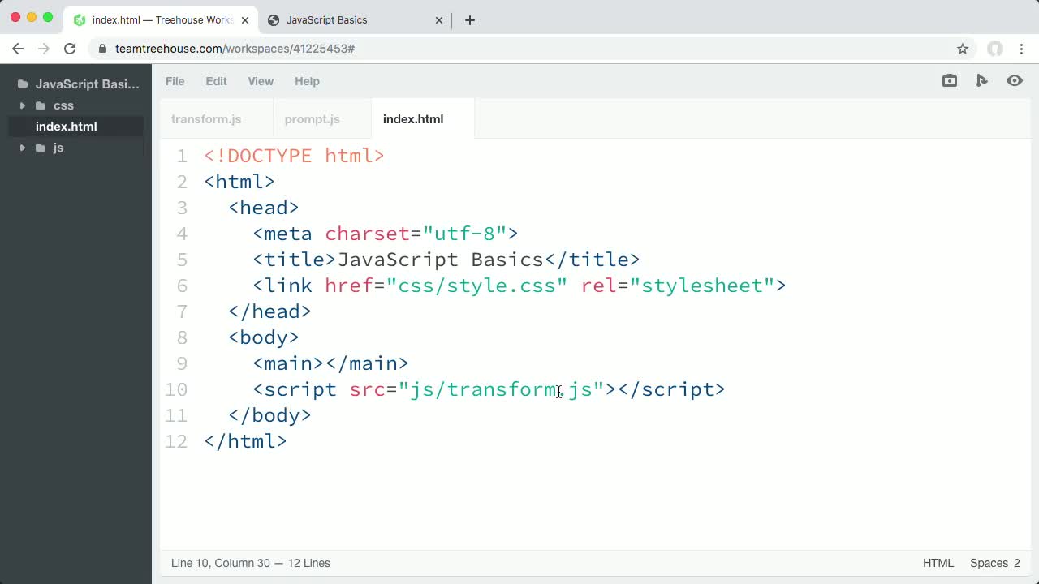
Task: Click the Spaces 2 indentation setting
Action: (x=994, y=563)
